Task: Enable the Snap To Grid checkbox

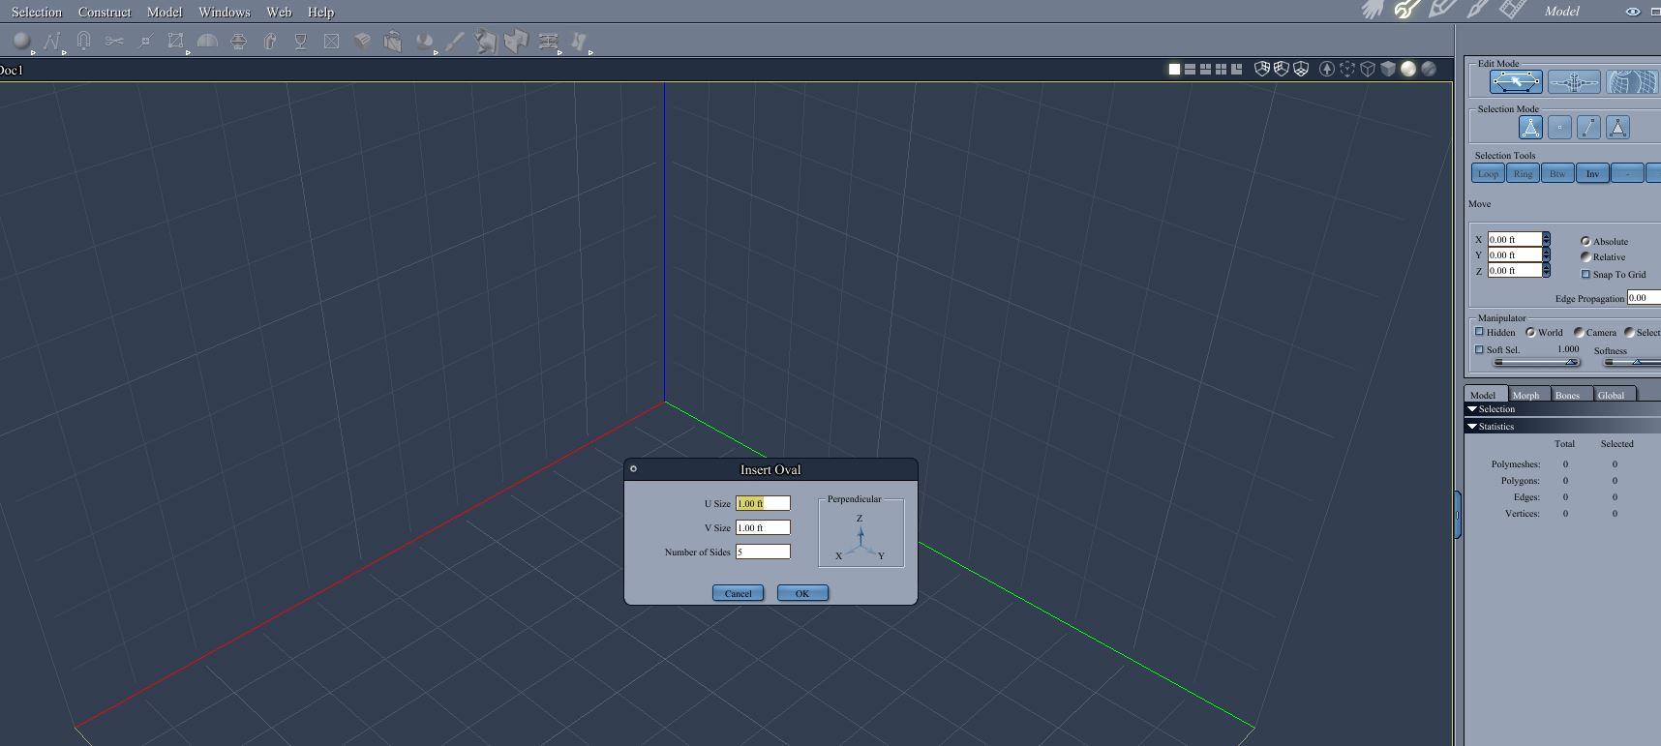Action: pyautogui.click(x=1585, y=274)
